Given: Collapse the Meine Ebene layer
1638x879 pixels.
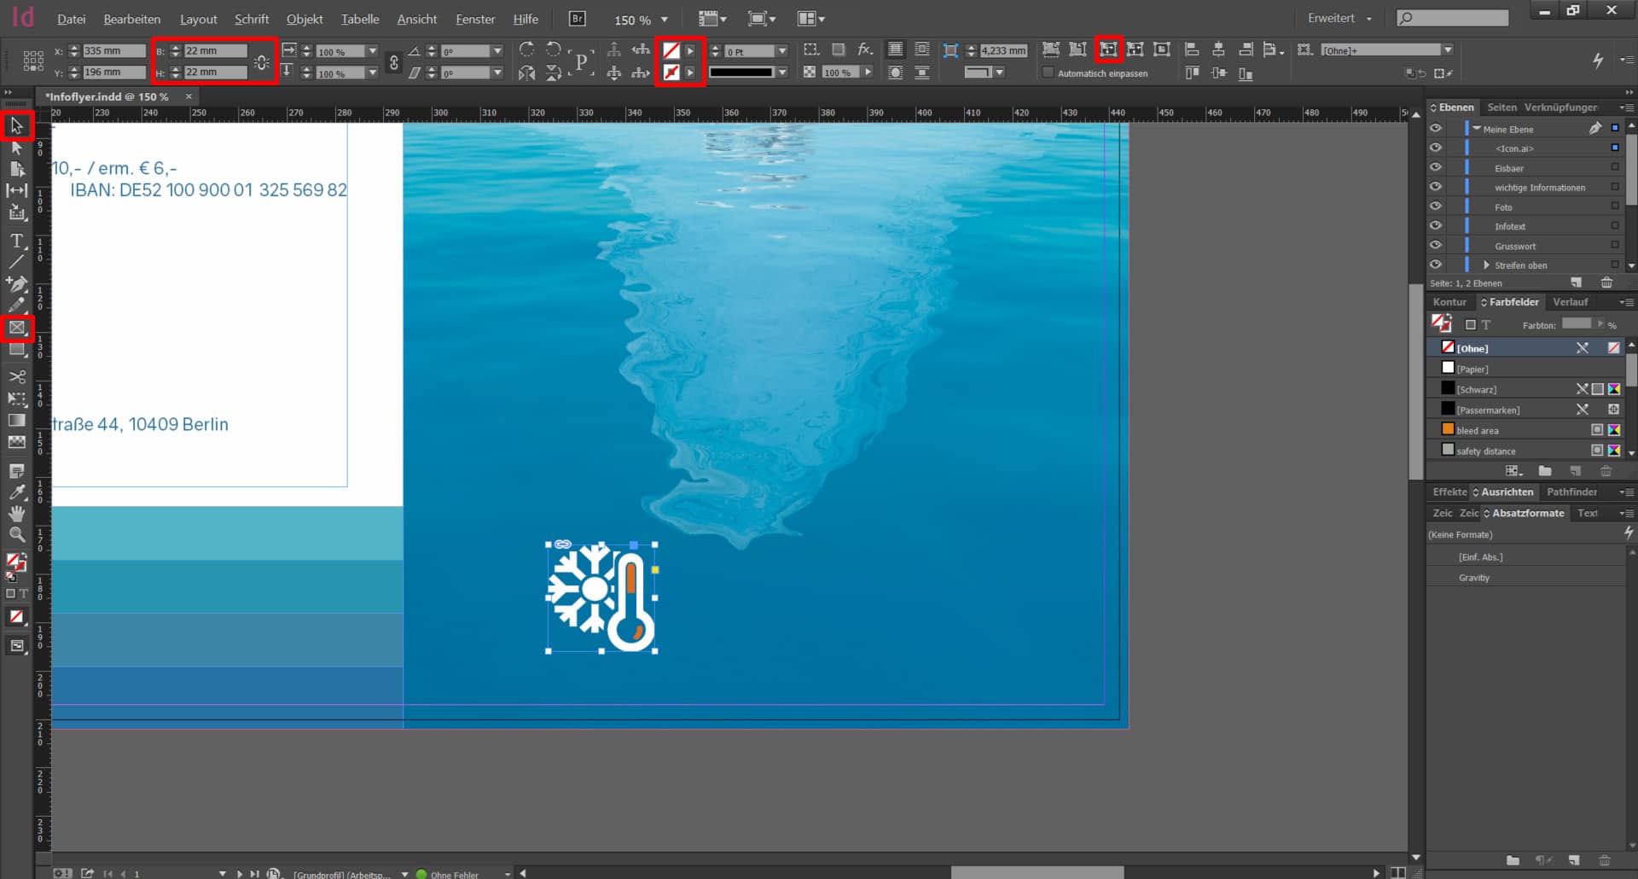Looking at the screenshot, I should click(1477, 129).
